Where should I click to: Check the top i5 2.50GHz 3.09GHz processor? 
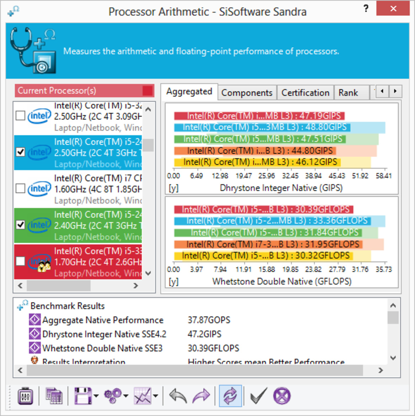click(20, 116)
